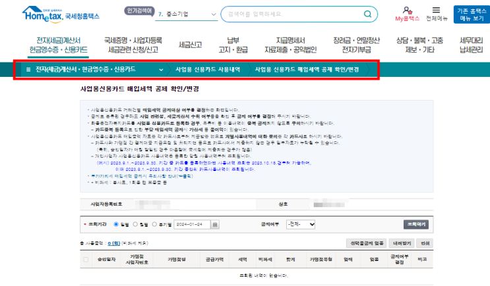Click the 가맹점명 column header
This screenshot has width=490, height=286.
[x=177, y=259]
